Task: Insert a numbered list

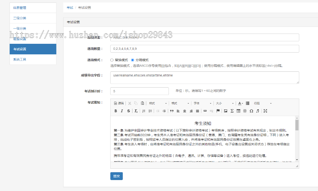Action: 144,111
